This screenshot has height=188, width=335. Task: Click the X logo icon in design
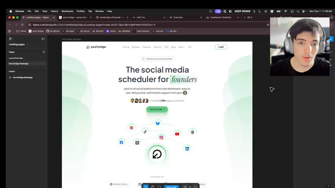pyautogui.click(x=137, y=143)
